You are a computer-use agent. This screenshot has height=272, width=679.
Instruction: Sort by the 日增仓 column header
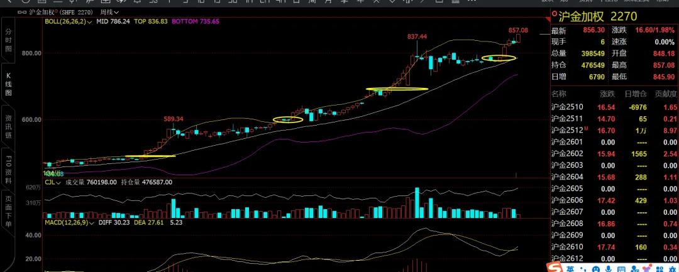[x=636, y=94]
